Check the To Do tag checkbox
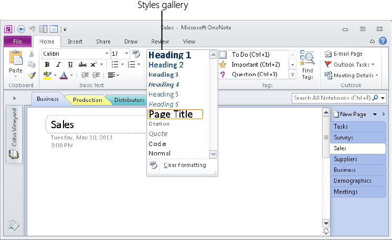This screenshot has width=392, height=240. 223,55
